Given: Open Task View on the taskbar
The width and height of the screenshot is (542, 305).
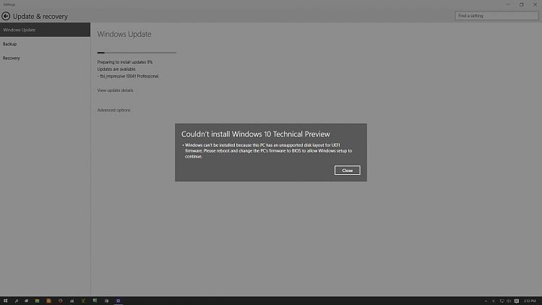Looking at the screenshot, I should coord(26,301).
